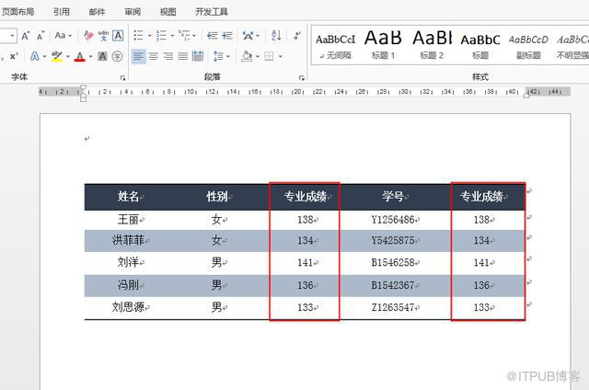Open the 引用 ribbon tab
Screen dimensions: 589x390
click(62, 12)
